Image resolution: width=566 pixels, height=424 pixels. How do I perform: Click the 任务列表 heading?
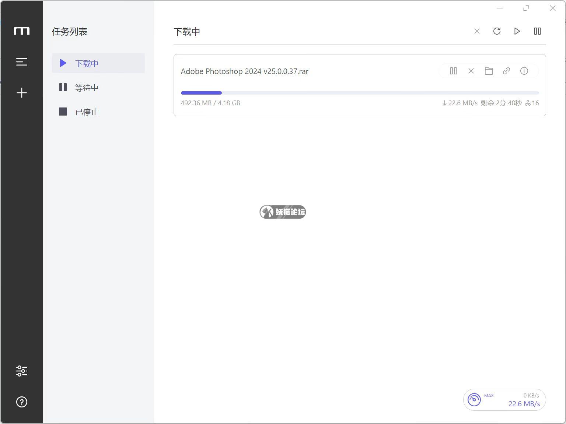[x=70, y=32]
